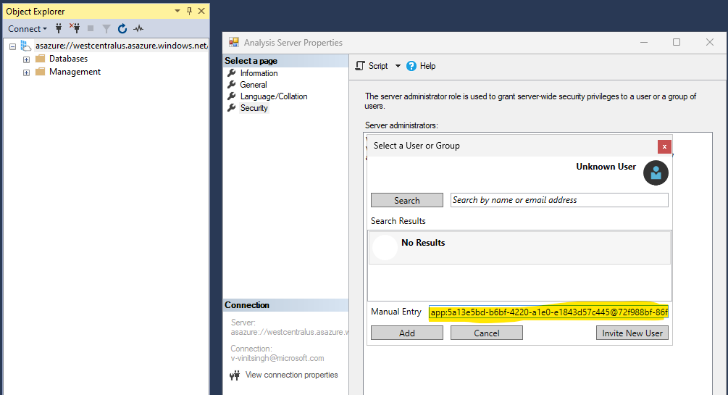Click the Filter funnel icon
The image size is (728, 395).
[x=106, y=29]
